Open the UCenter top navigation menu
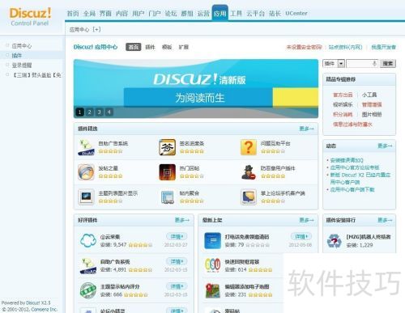Viewport: 405px width, 313px height. [x=296, y=13]
